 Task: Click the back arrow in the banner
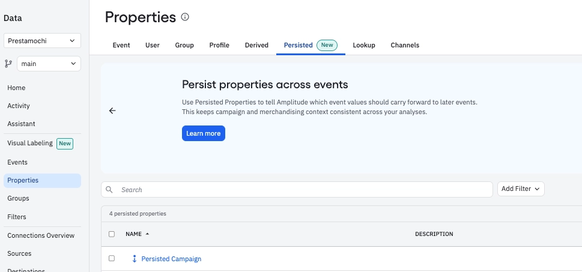[x=112, y=110]
